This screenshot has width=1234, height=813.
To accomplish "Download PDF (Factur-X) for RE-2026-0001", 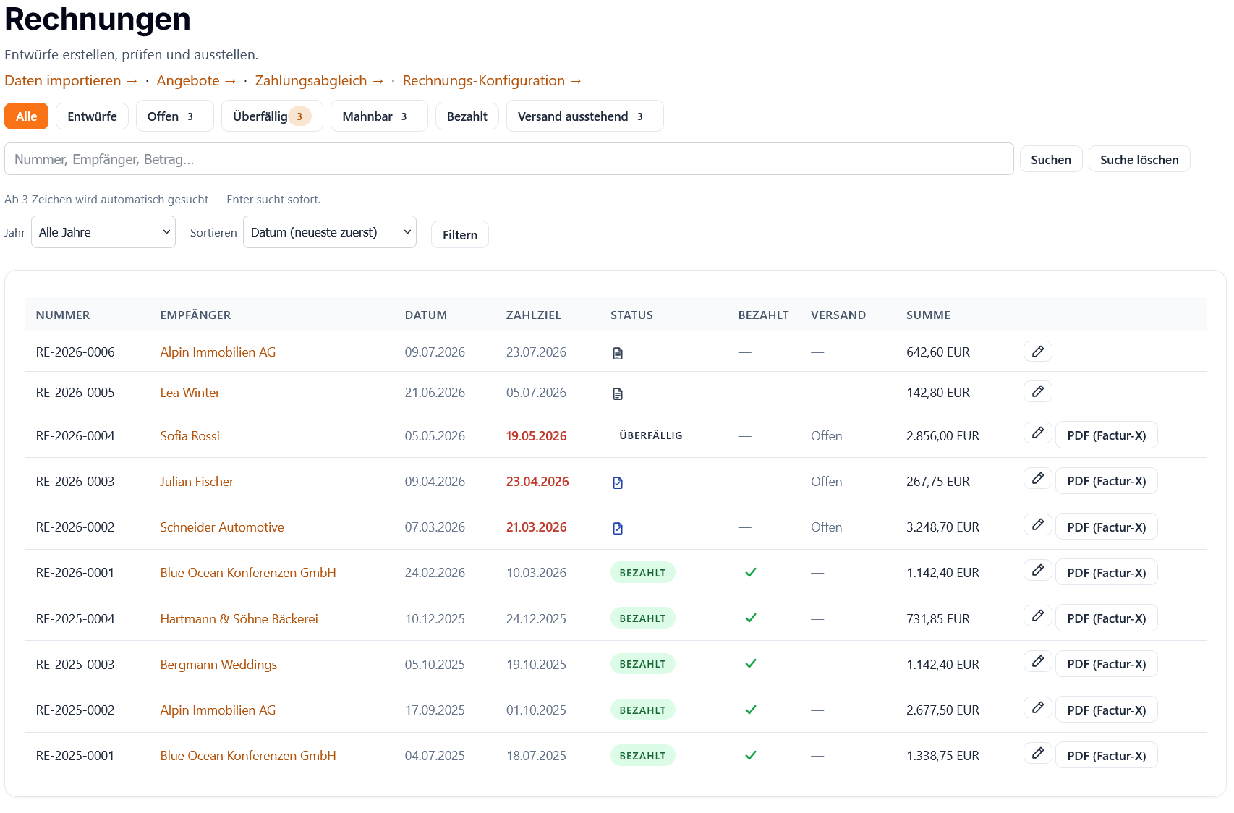I will tap(1107, 573).
